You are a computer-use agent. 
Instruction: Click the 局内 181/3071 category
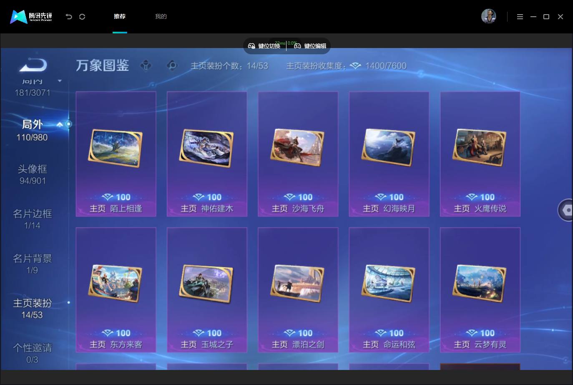[32, 87]
